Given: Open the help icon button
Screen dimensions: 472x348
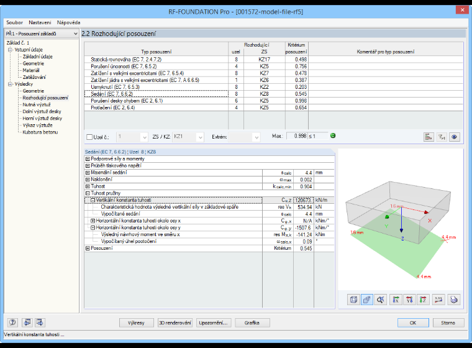Looking at the screenshot, I should [x=12, y=323].
